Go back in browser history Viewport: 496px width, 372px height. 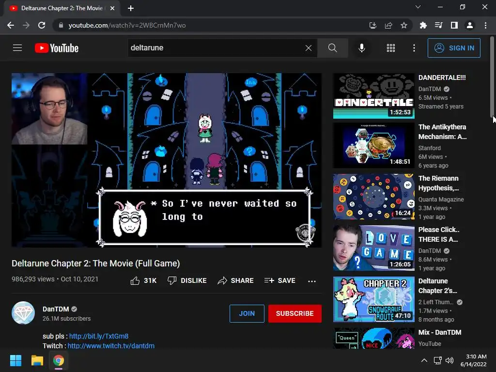[x=11, y=25]
